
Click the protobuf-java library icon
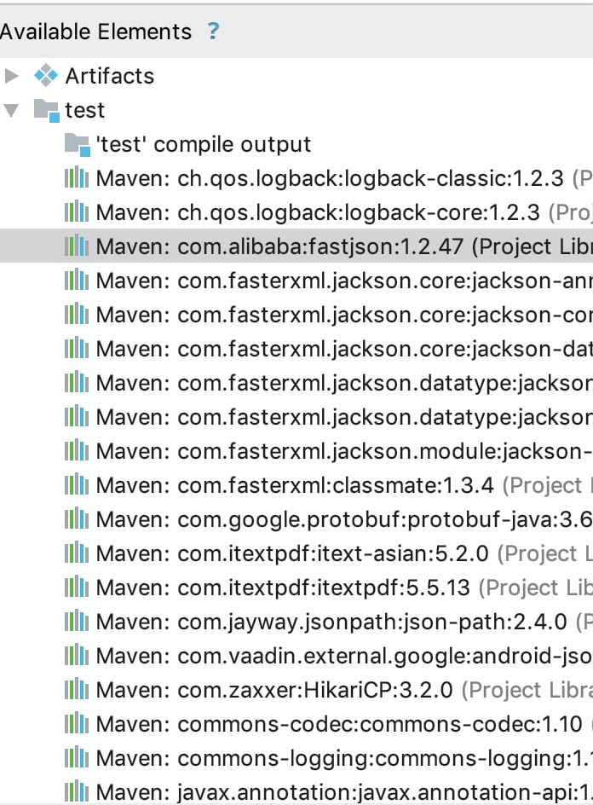pos(77,519)
